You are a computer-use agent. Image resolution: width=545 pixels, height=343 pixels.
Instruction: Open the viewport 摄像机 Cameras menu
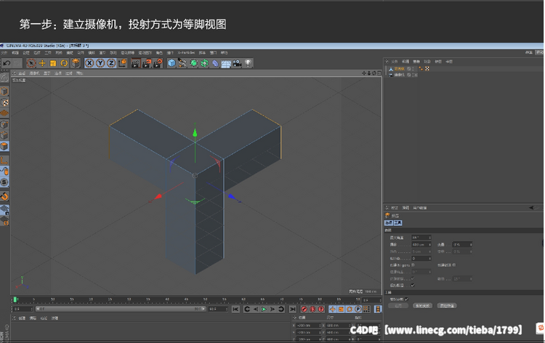point(34,73)
